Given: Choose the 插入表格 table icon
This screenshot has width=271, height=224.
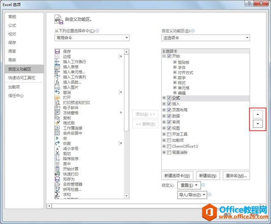Looking at the screenshot, I should 57,66.
